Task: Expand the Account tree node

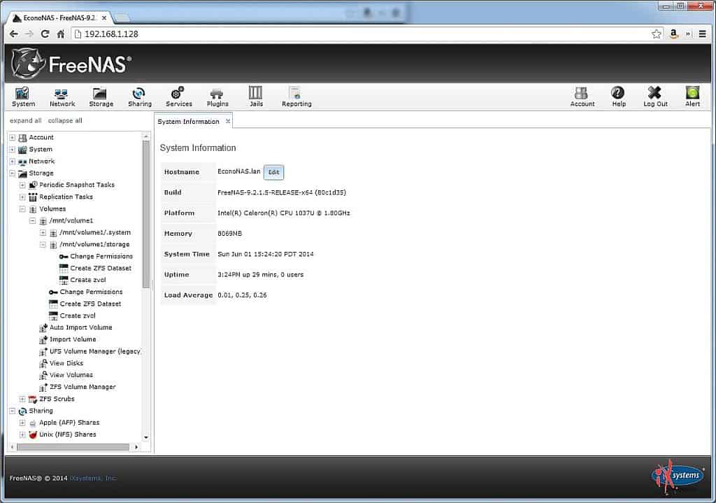Action: [13, 138]
